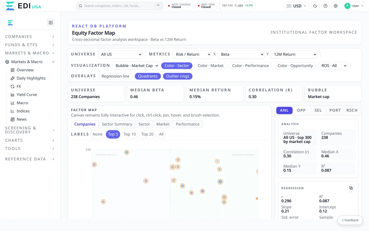
Task: Enable the Regression line overlay
Action: [115, 76]
